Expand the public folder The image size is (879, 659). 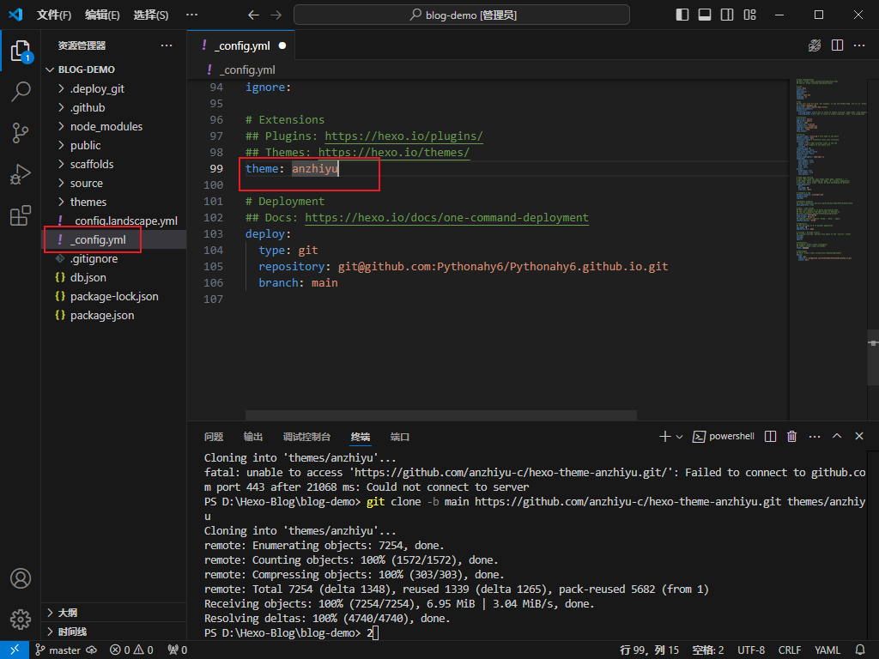tap(114, 145)
